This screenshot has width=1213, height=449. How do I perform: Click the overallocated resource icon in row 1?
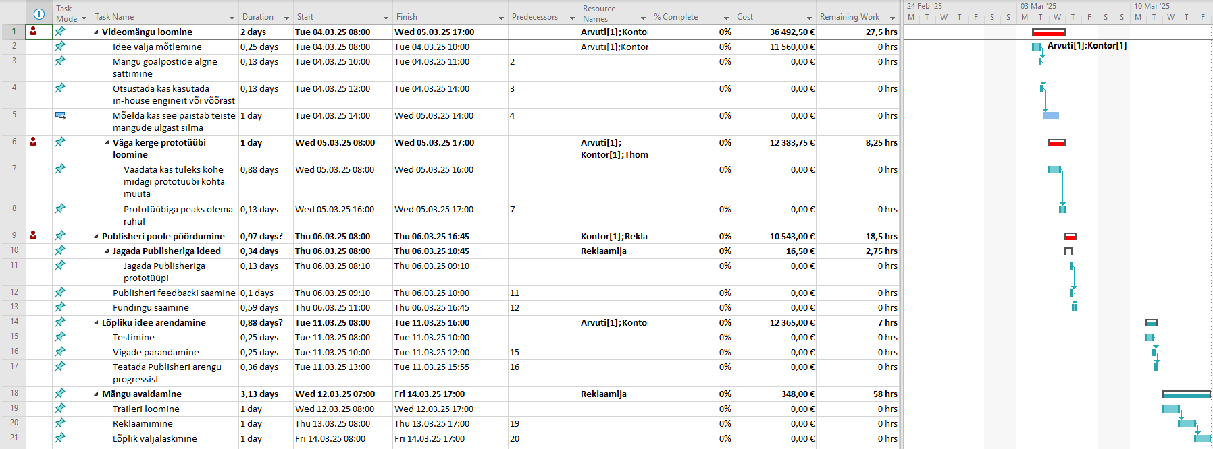[x=33, y=31]
